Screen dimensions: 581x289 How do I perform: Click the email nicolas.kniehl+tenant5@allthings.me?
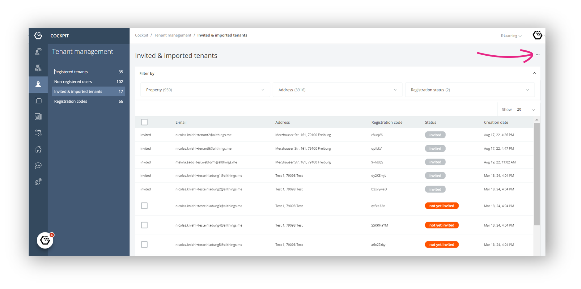pos(203,148)
